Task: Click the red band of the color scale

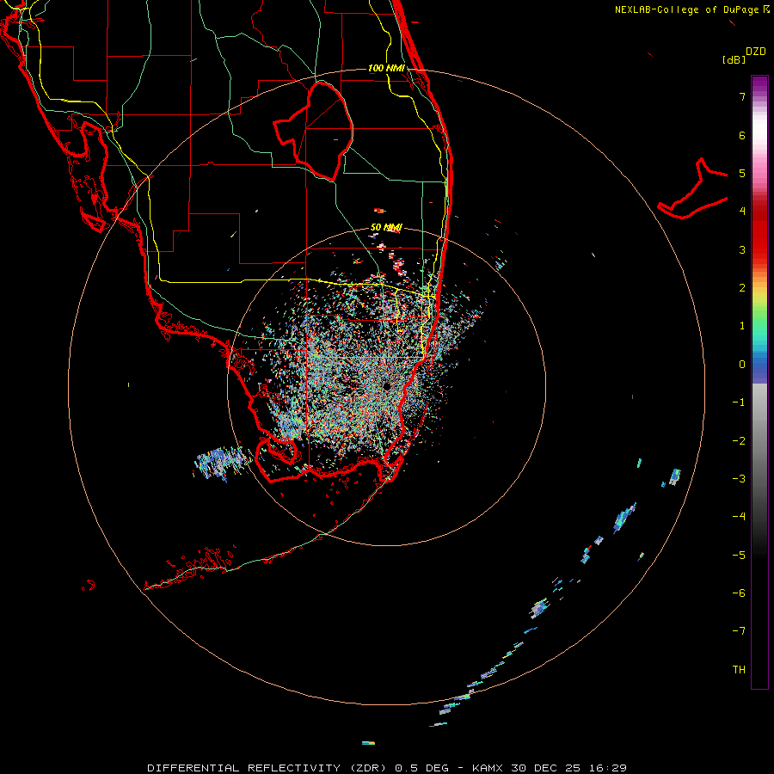Action: point(759,237)
